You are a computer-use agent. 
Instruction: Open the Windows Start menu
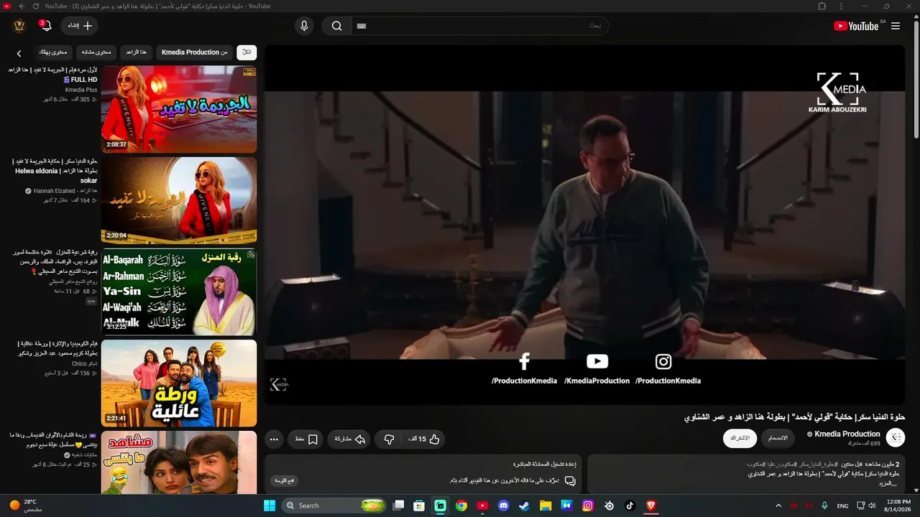click(x=270, y=506)
